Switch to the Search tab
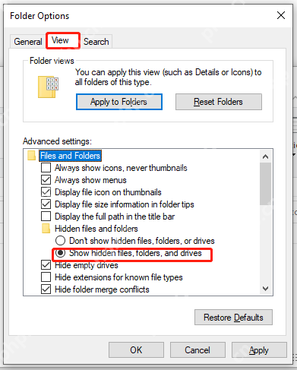 [96, 42]
